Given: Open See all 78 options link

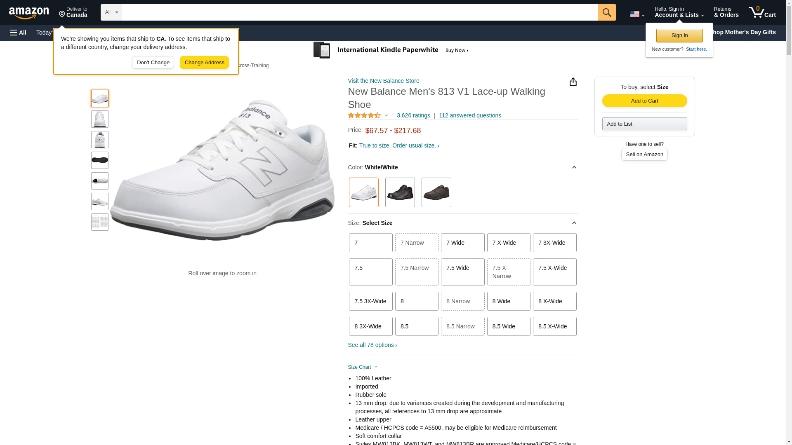Looking at the screenshot, I should tap(372, 345).
